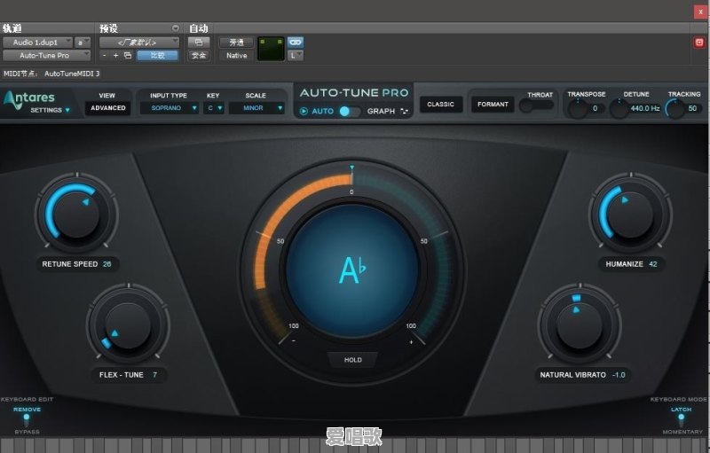Click the Antares logo
The height and width of the screenshot is (453, 710).
pyautogui.click(x=28, y=98)
